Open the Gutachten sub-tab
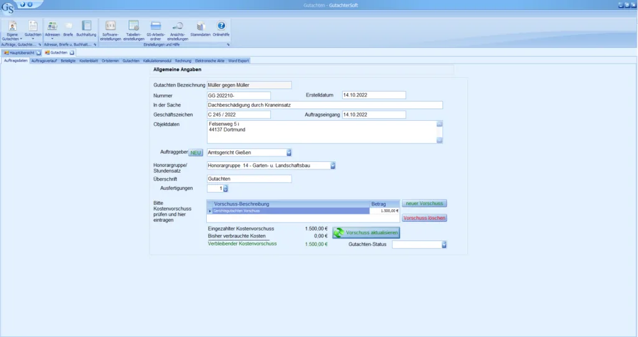638x337 pixels. pyautogui.click(x=131, y=60)
